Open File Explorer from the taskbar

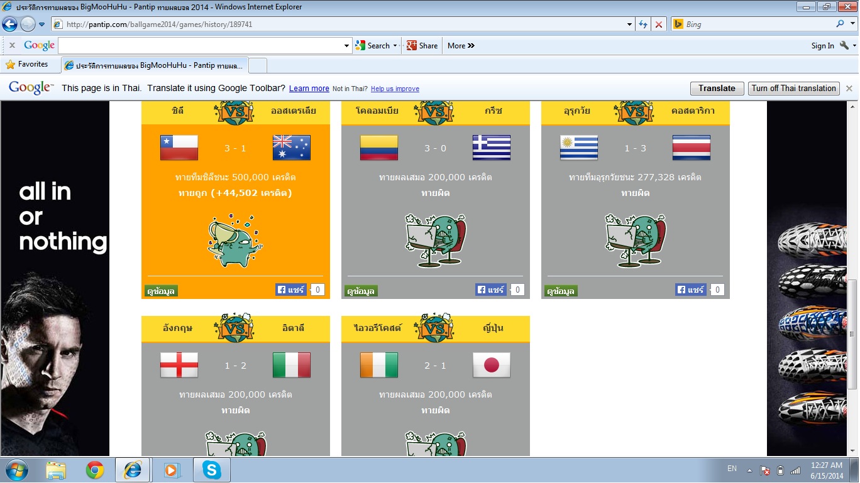[56, 470]
